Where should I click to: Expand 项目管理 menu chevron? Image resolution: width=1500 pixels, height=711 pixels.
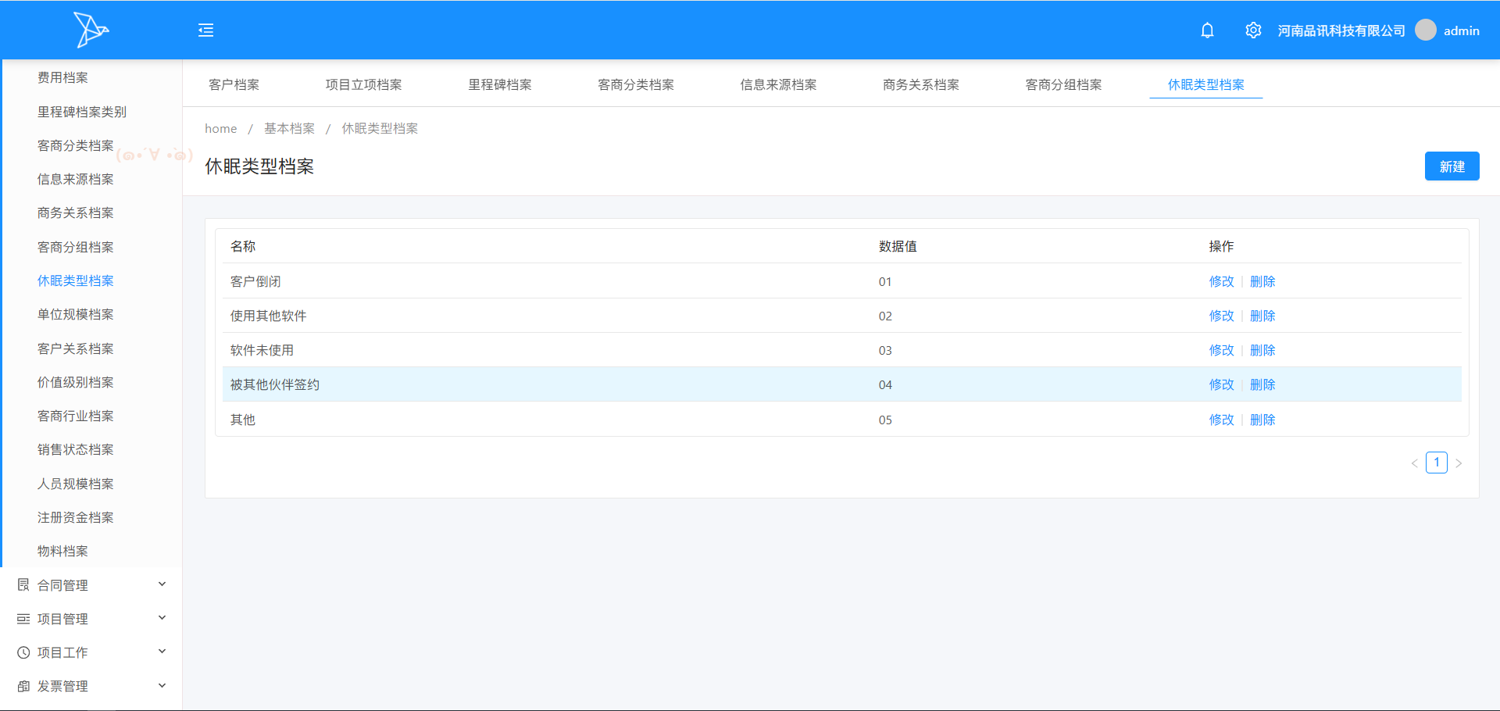click(162, 617)
